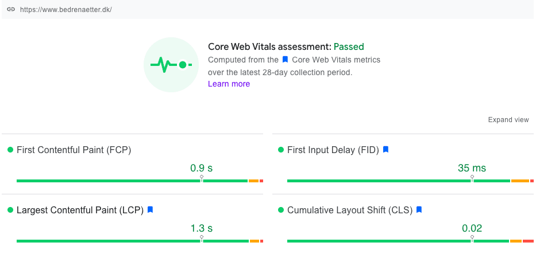Click the FCP marker on the distribution bar
Viewport: 536px width, 254px height.
[202, 178]
